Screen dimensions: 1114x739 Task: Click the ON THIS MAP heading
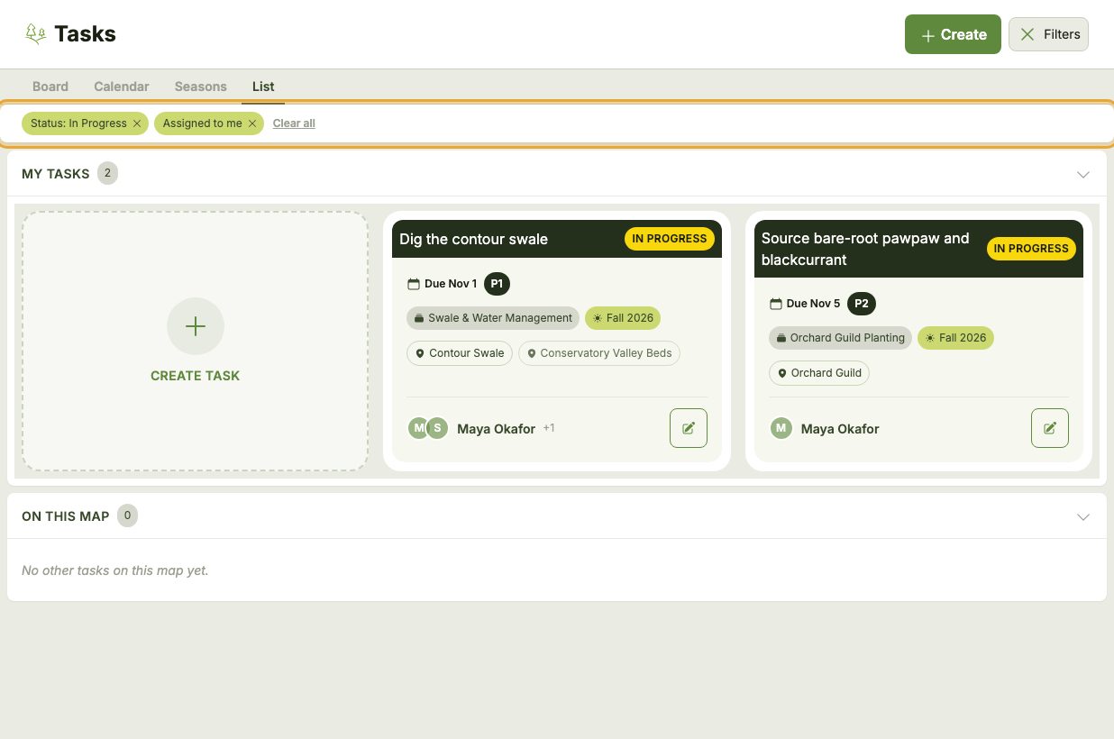(66, 516)
